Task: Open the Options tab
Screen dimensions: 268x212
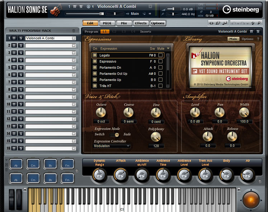Action: [x=157, y=23]
